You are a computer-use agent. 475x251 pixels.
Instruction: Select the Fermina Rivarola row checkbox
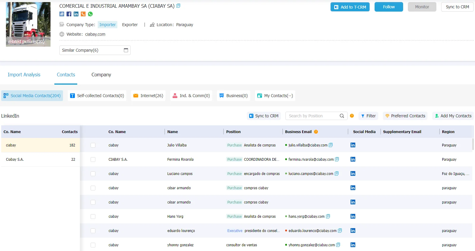(93, 160)
